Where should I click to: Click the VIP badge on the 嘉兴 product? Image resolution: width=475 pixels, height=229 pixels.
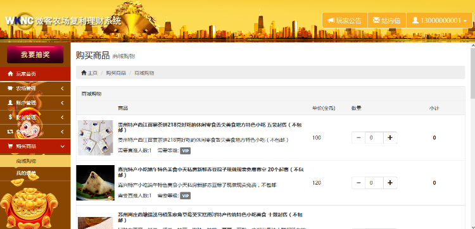tap(186, 195)
